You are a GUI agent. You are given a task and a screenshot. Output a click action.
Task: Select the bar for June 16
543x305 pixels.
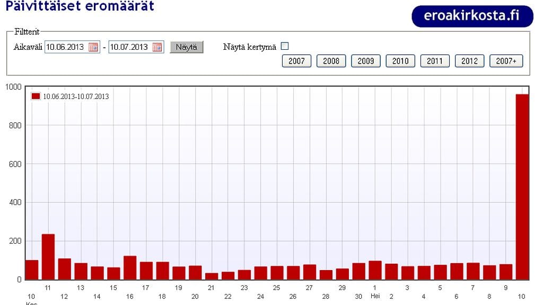(130, 267)
